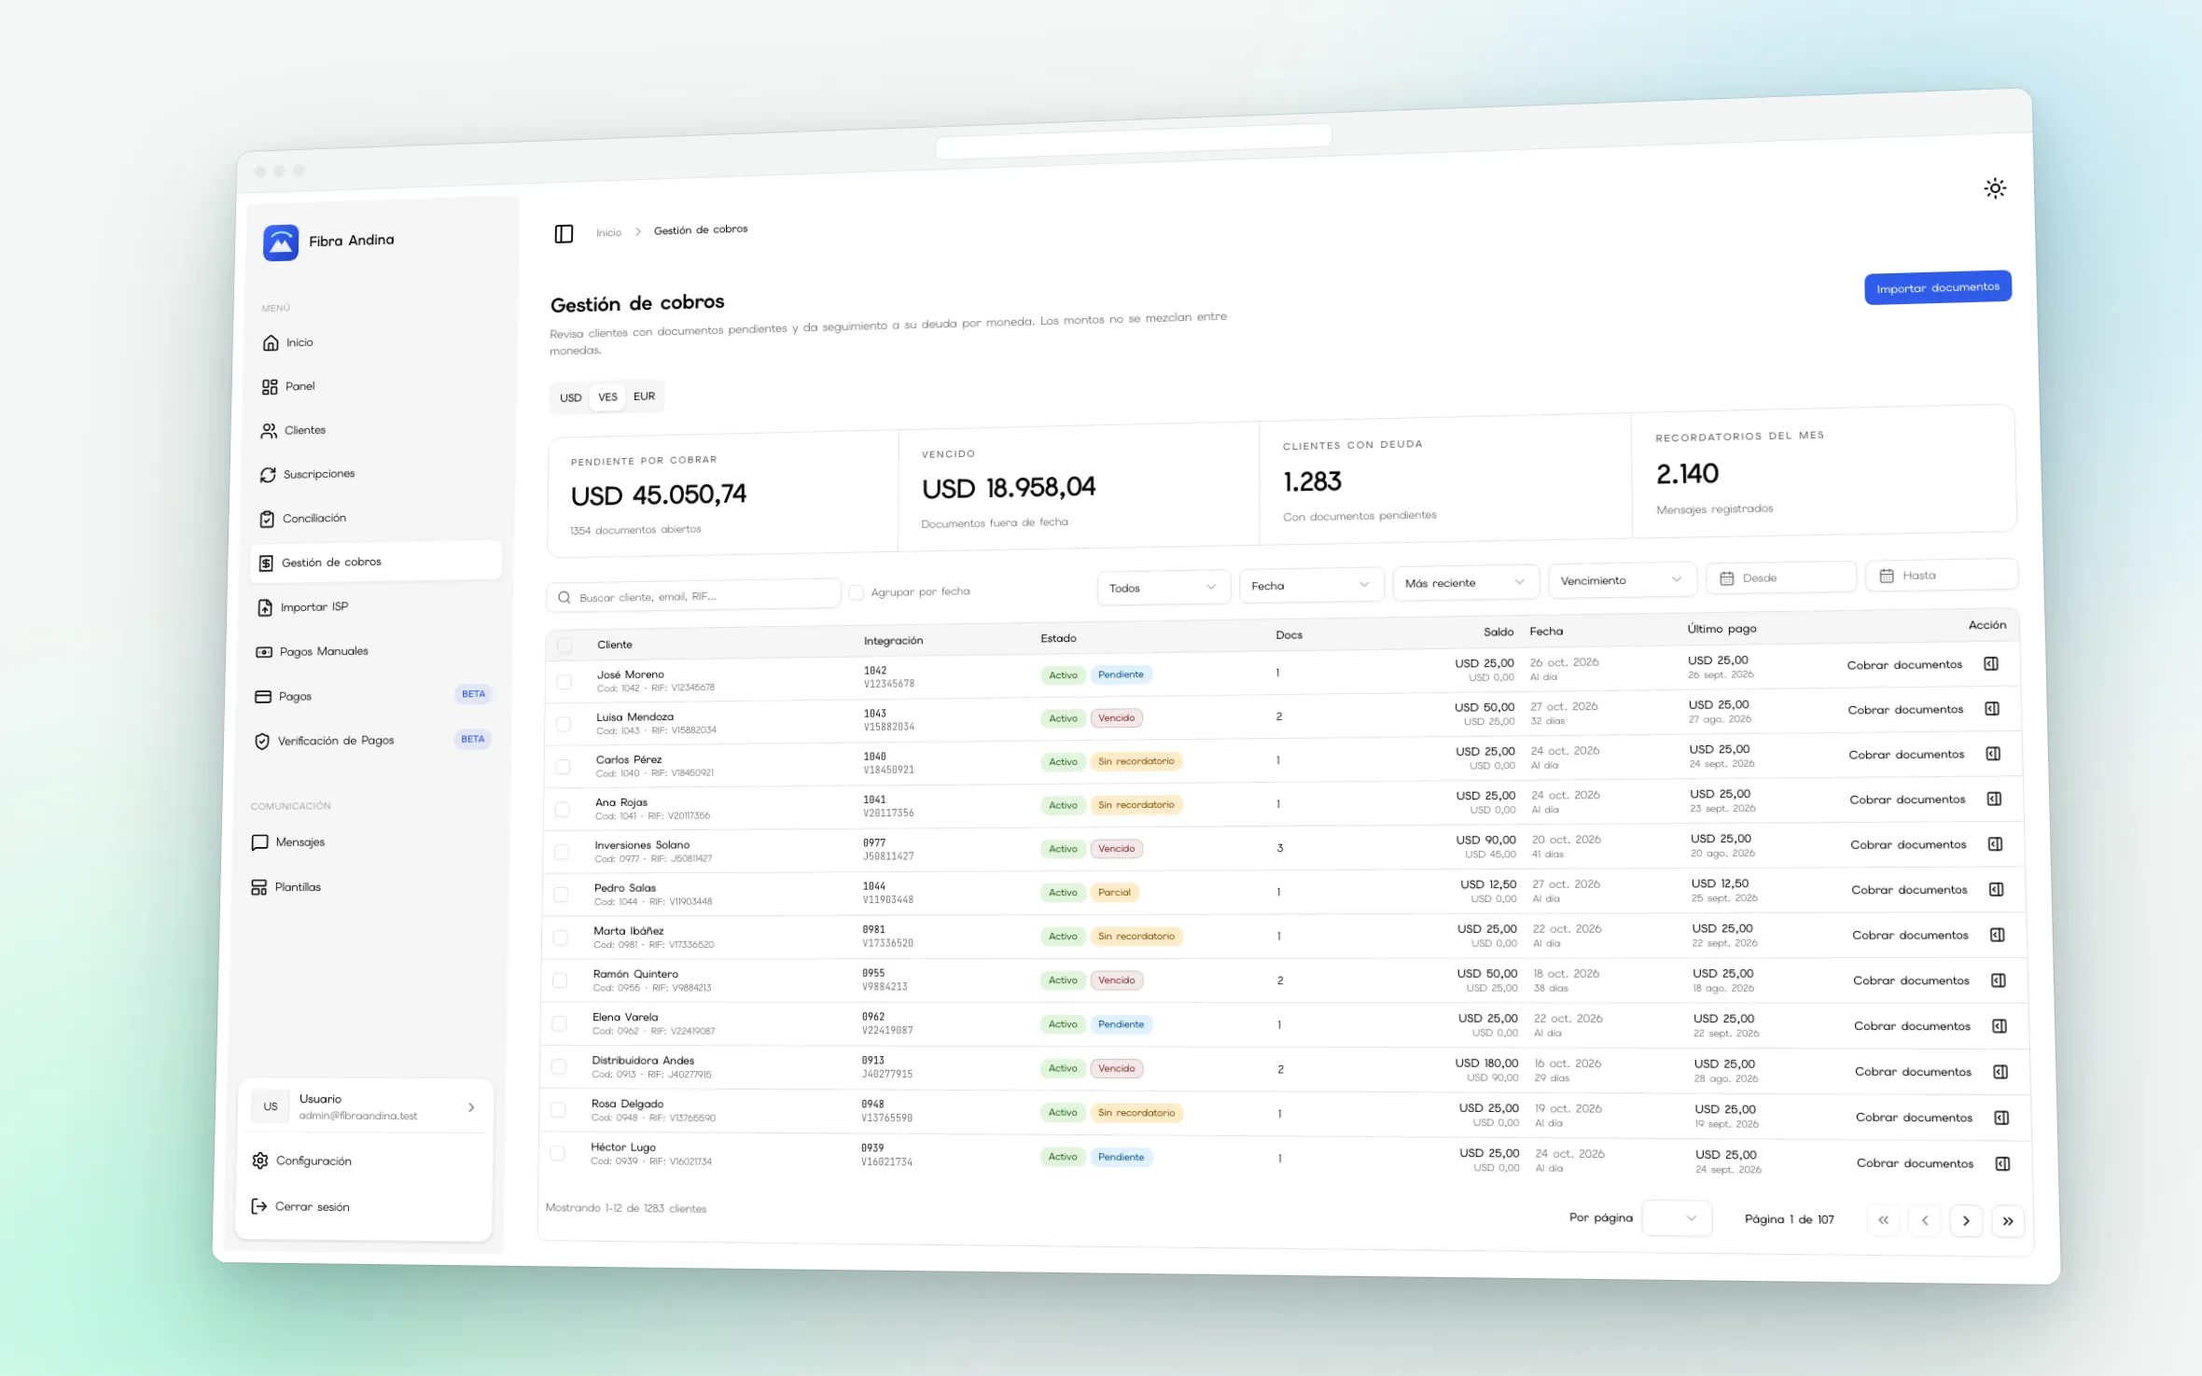This screenshot has height=1376, width=2202.
Task: Check the select-all checkbox in table header
Action: click(x=564, y=645)
